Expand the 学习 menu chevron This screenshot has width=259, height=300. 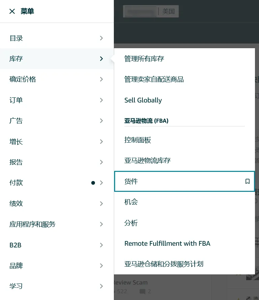click(x=101, y=286)
